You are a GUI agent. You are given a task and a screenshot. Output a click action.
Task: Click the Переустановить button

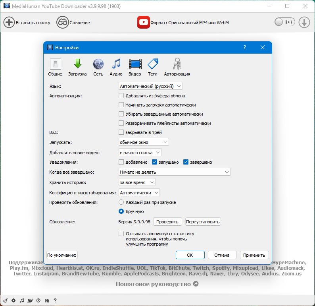click(203, 222)
